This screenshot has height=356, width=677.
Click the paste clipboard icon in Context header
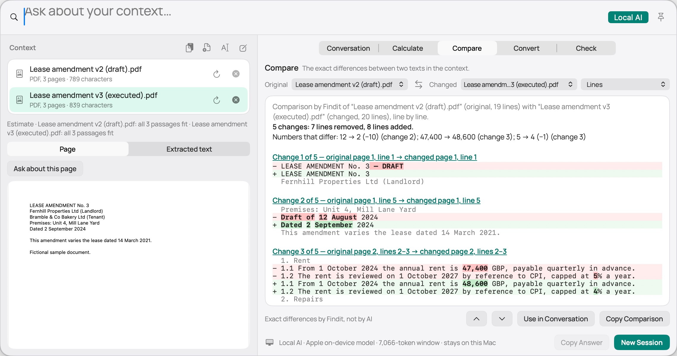pos(189,48)
